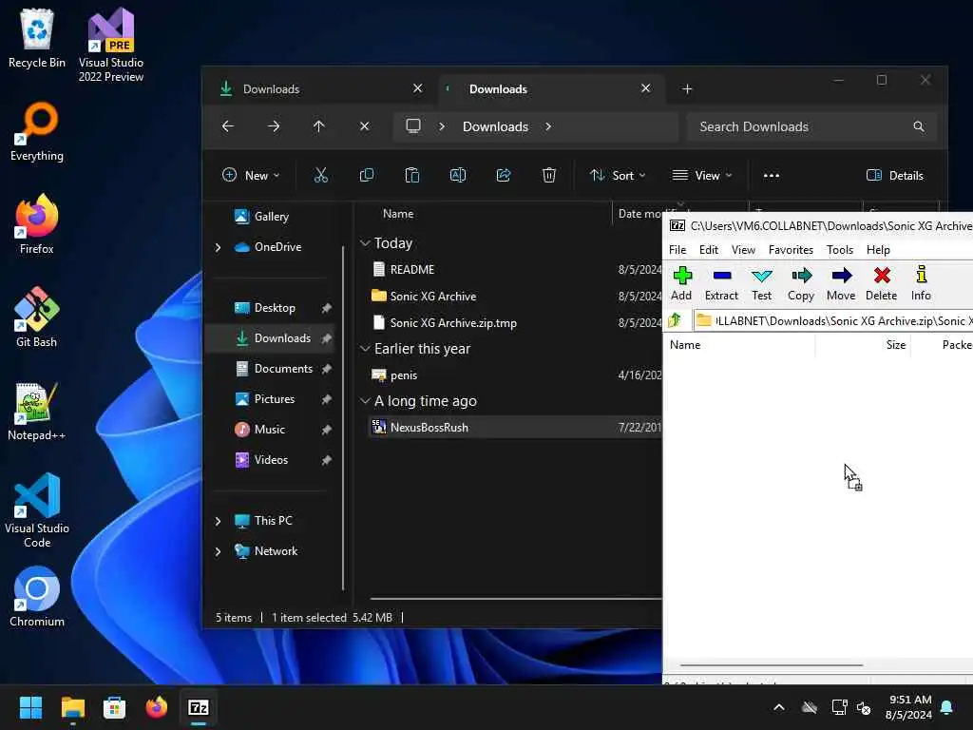Open the 7-Zip File menu

click(677, 250)
